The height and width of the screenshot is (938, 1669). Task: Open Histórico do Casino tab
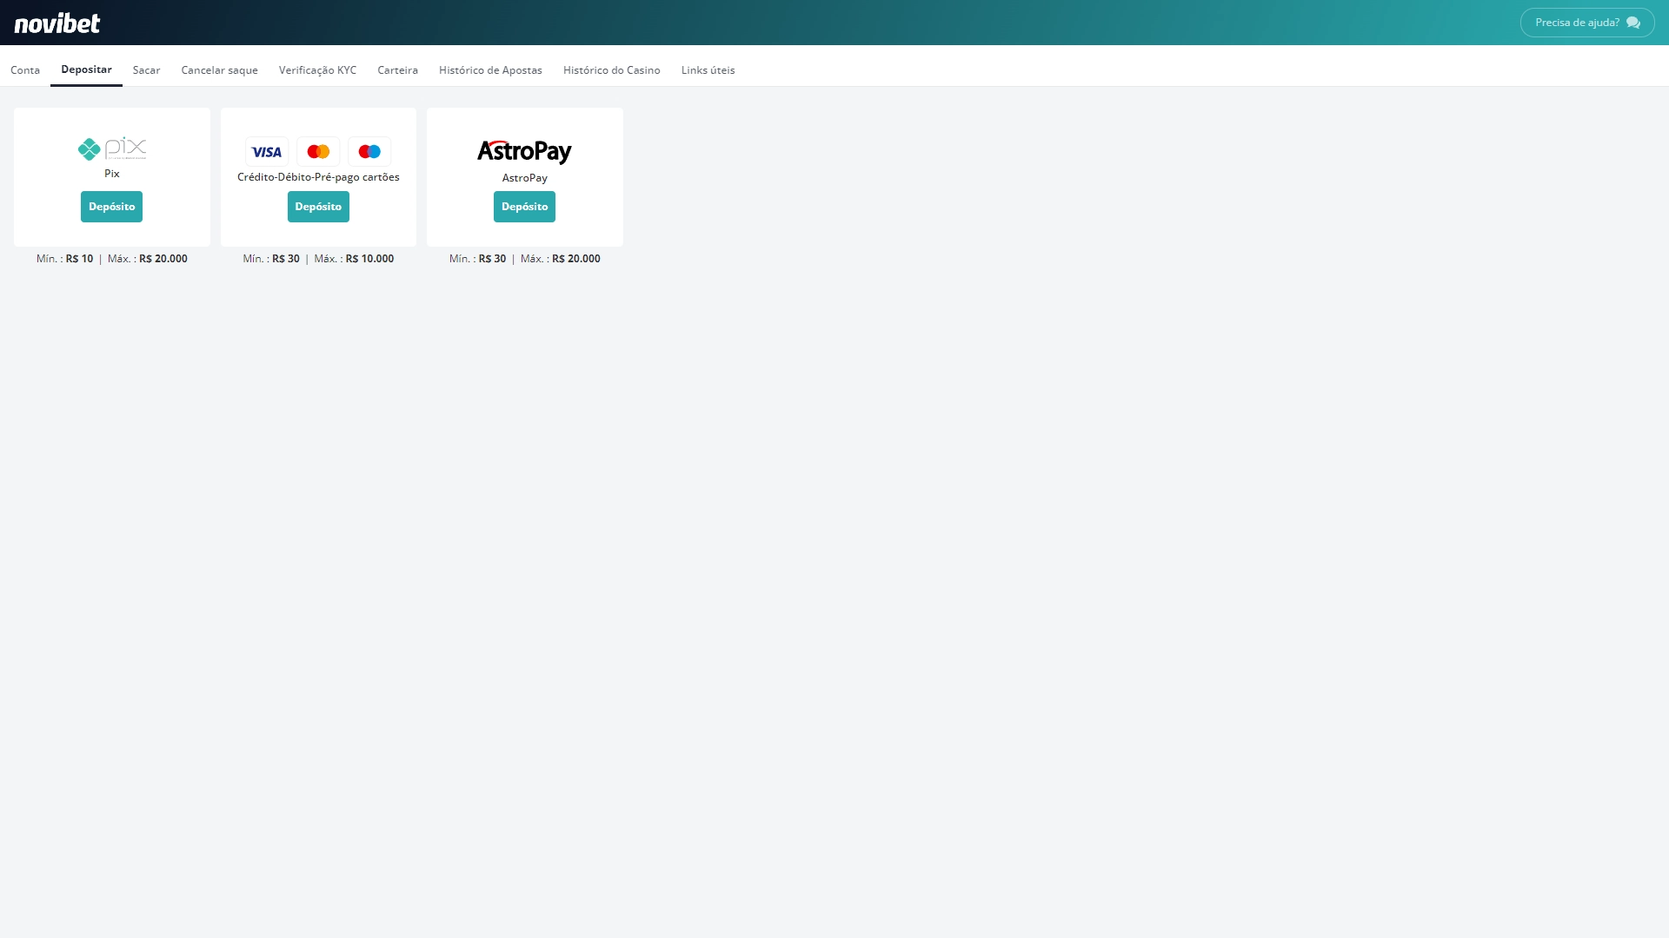coord(611,70)
